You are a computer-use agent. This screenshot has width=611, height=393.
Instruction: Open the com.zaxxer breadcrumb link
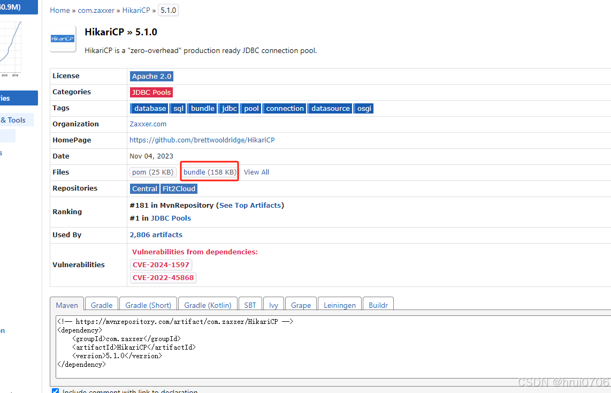[x=96, y=11]
